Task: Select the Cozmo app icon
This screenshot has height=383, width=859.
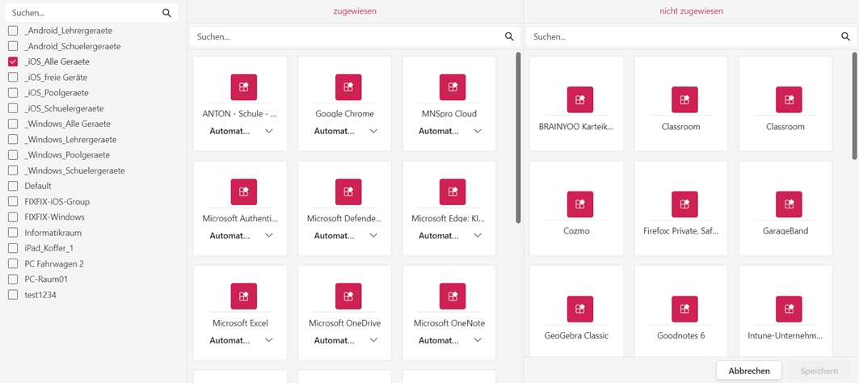Action: point(580,204)
